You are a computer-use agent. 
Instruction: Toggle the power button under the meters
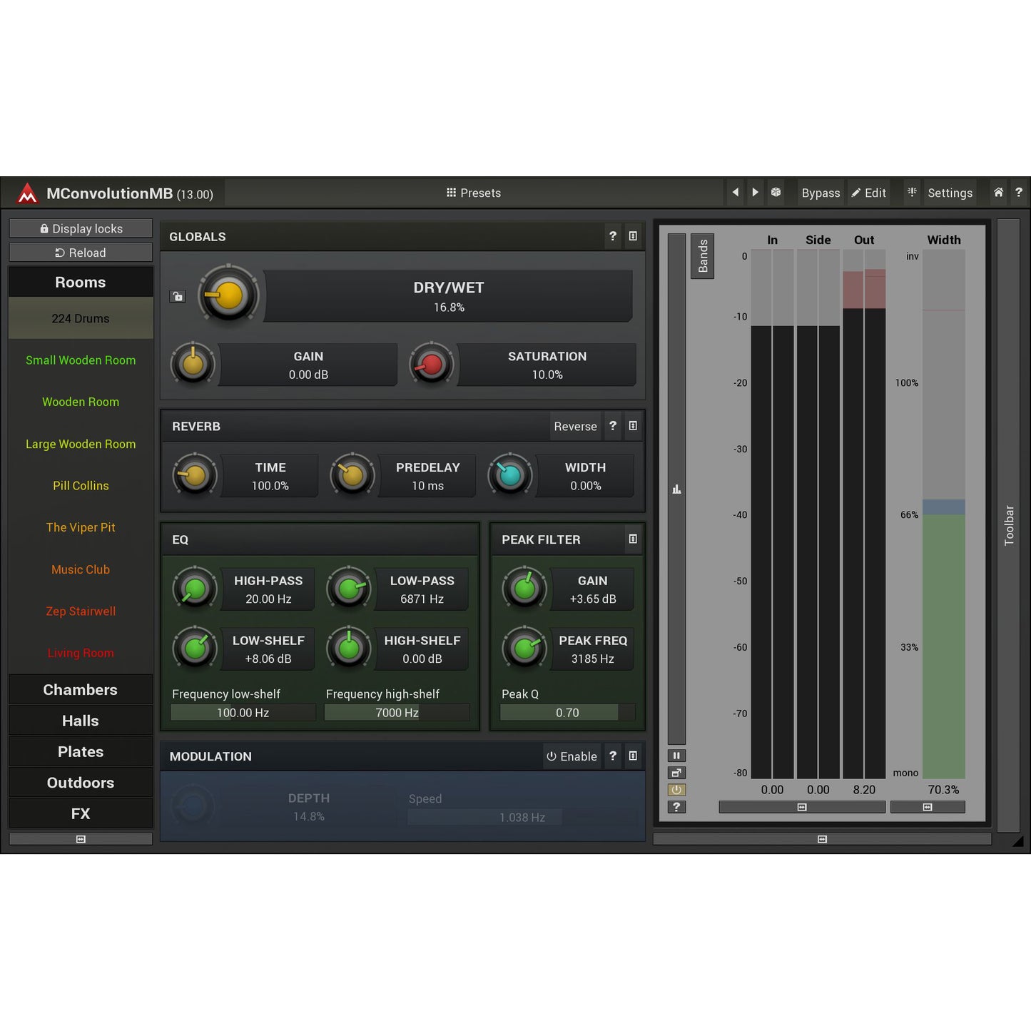click(676, 789)
